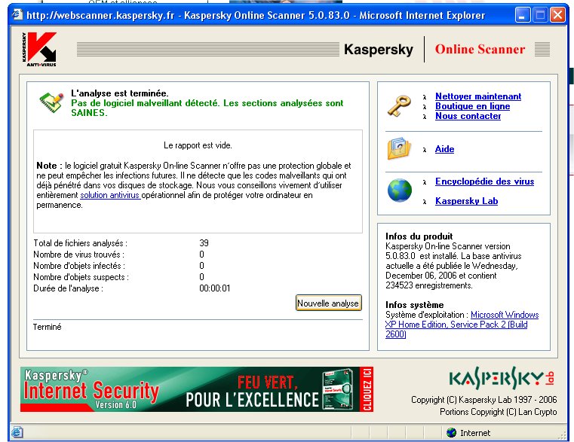Screen dimensions: 574x442
Task: Click the Kaspersky lab logo at bottom right
Action: point(502,378)
